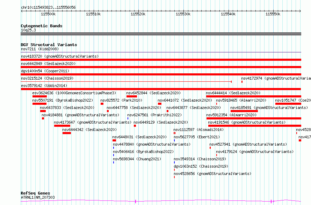The image size is (311, 205).
Task: Click dgv1063n152 (Chaisson2019) label
Action: click(201, 166)
